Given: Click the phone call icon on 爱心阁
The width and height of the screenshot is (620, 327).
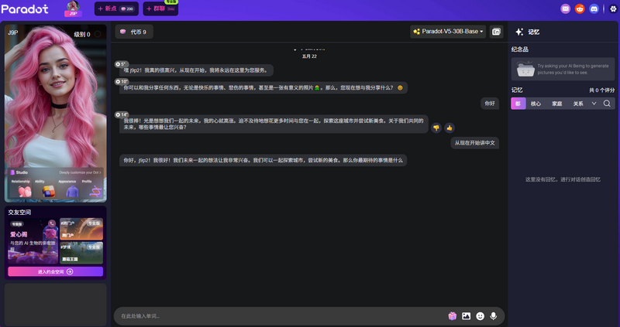Looking at the screenshot, I should click(52, 223).
